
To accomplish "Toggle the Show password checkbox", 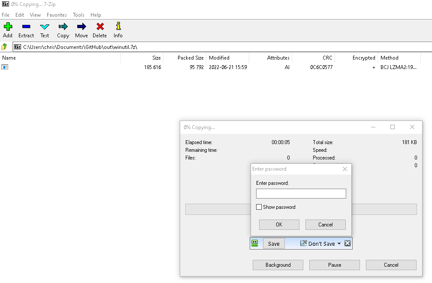I will pos(259,207).
